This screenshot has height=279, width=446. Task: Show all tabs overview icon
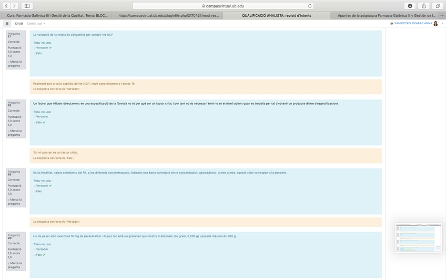click(438, 6)
